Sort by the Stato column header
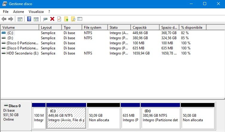This screenshot has width=225, height=132. (119, 27)
